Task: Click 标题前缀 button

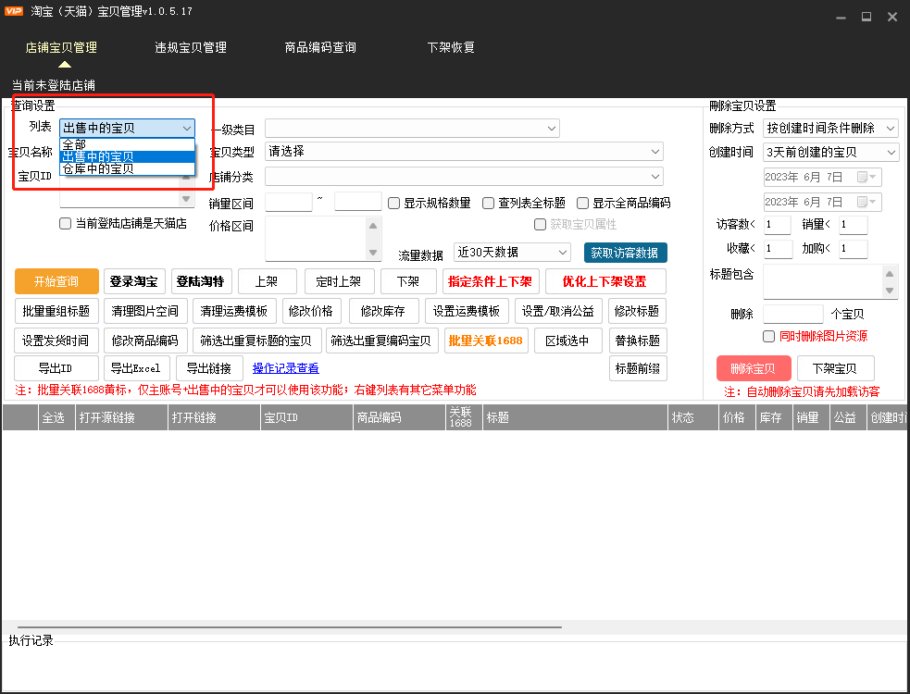Action: [x=637, y=368]
